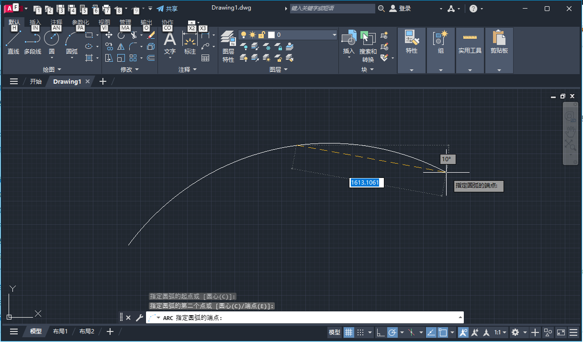Screen dimensions: 583x342
Task: Toggle the grid display in status bar
Action: (x=348, y=332)
